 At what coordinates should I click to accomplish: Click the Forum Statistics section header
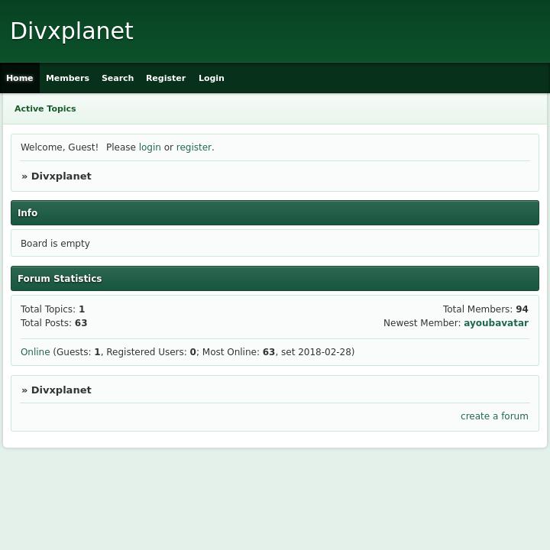point(60,279)
